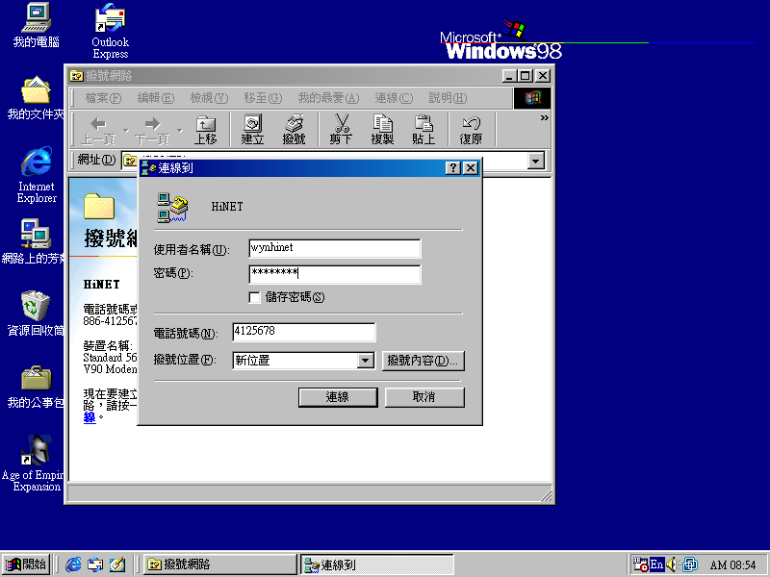Click the 下一頁 forward toolbar button
Image resolution: width=770 pixels, height=577 pixels.
(152, 131)
